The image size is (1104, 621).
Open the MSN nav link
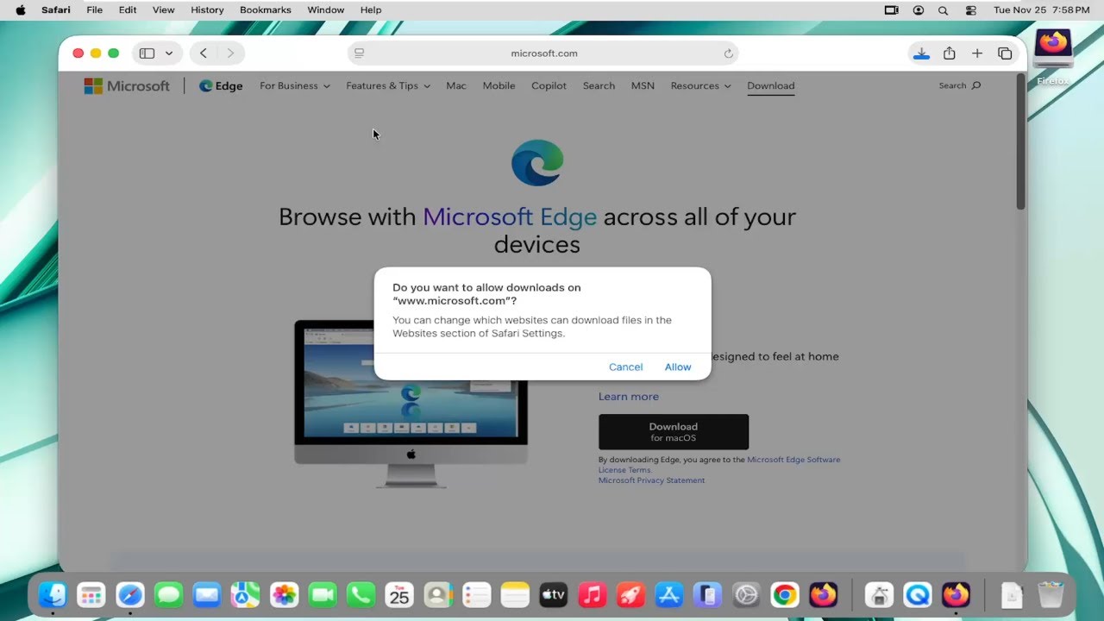point(643,85)
